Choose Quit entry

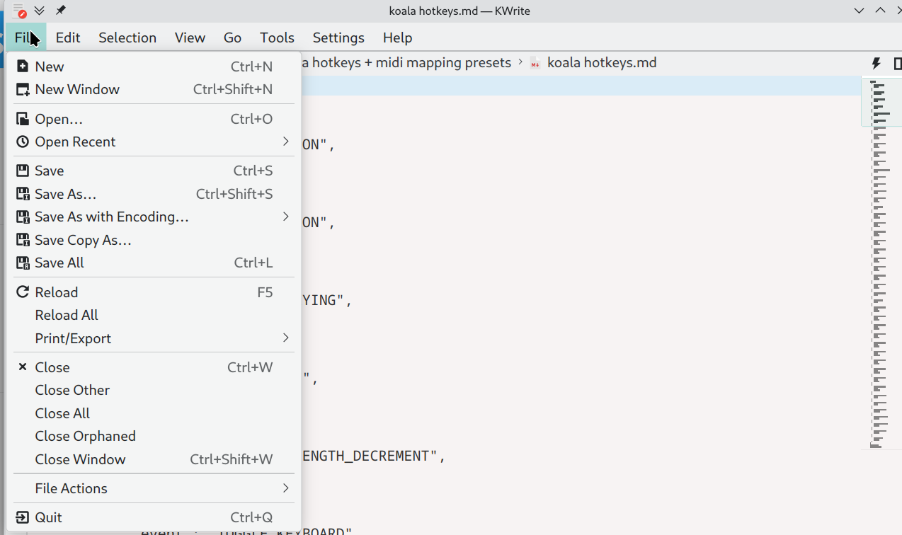(154, 517)
